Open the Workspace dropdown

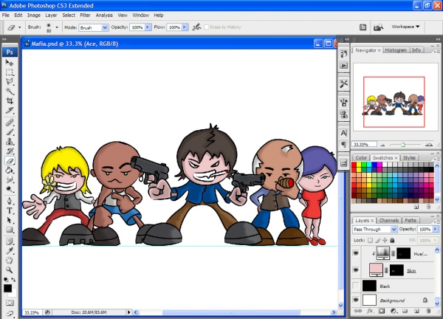point(405,27)
